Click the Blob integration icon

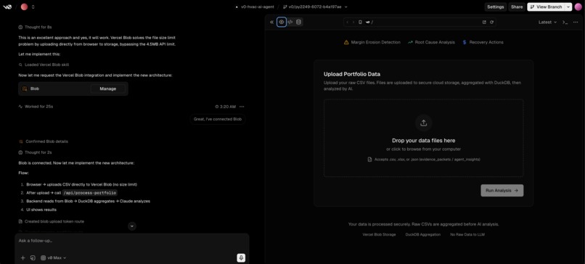pyautogui.click(x=25, y=88)
